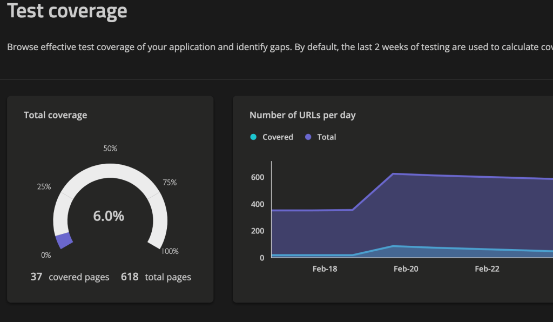The width and height of the screenshot is (553, 322).
Task: Click the cyan Covered legend dot
Action: pos(253,137)
